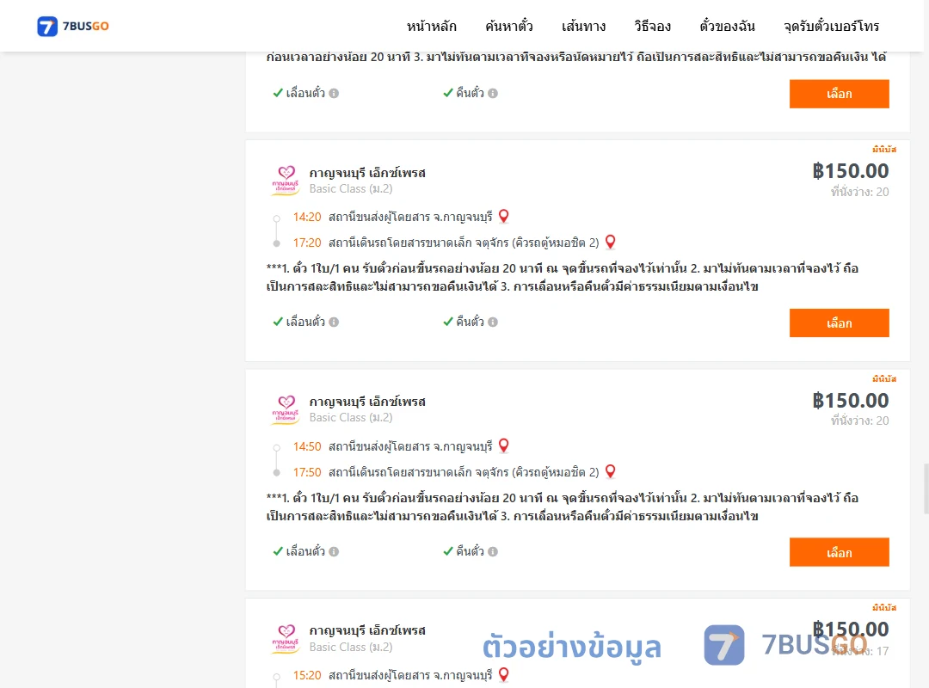
Task: Open map pin for 14:20 departure station
Action: pos(503,217)
